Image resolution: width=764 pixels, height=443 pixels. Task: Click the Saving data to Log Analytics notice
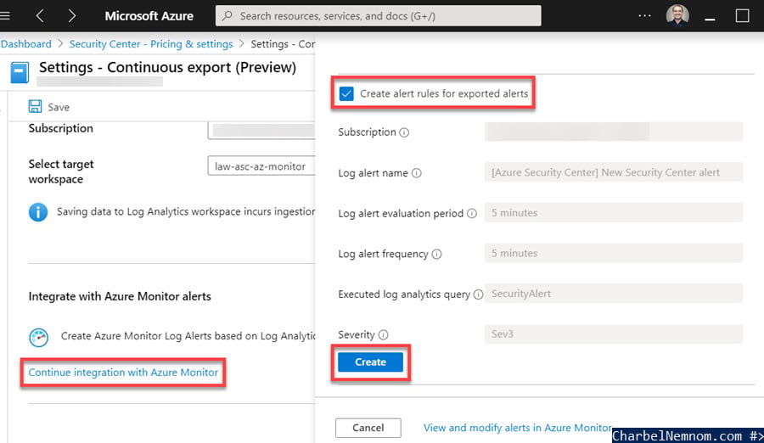coord(186,211)
